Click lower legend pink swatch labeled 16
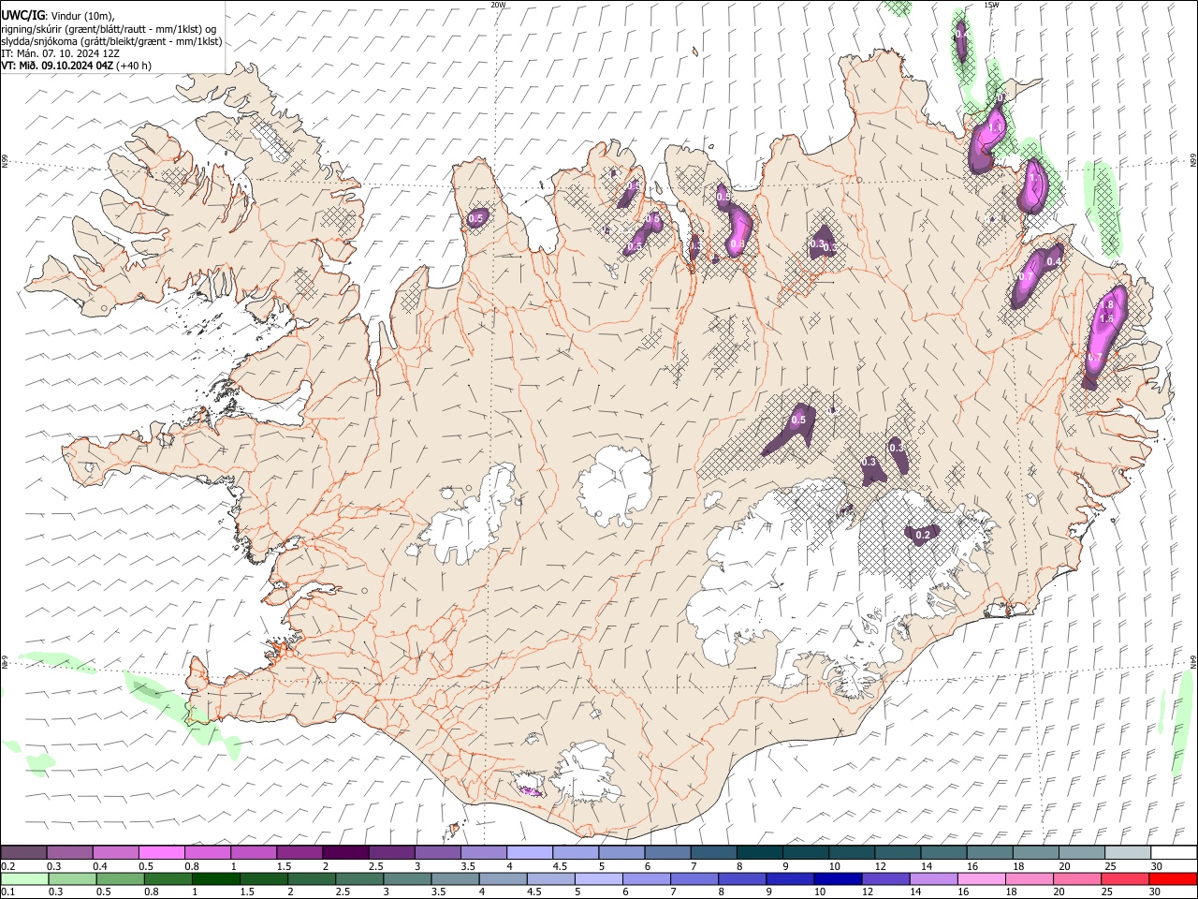This screenshot has width=1198, height=899. 980,878
